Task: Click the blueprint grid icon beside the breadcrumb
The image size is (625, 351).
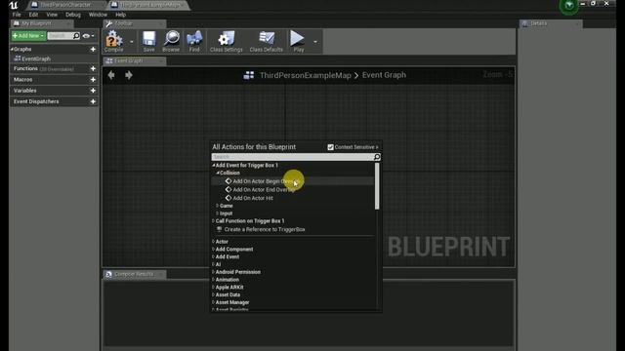Action: click(x=249, y=75)
